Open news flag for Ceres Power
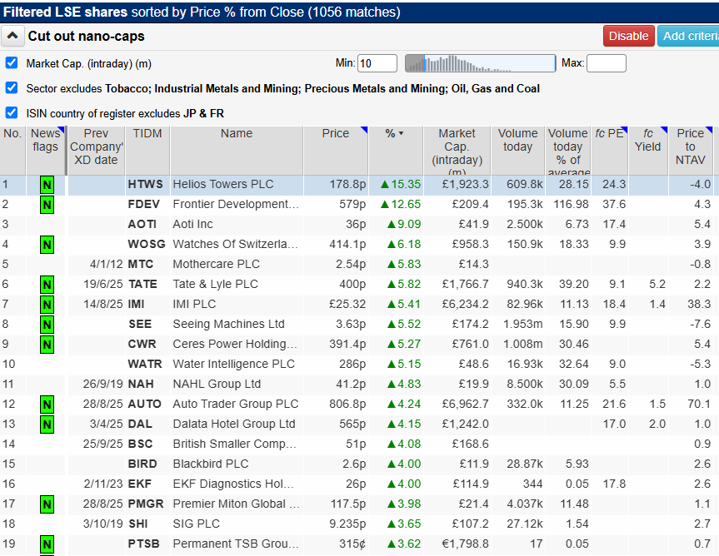The height and width of the screenshot is (556, 719). (47, 345)
